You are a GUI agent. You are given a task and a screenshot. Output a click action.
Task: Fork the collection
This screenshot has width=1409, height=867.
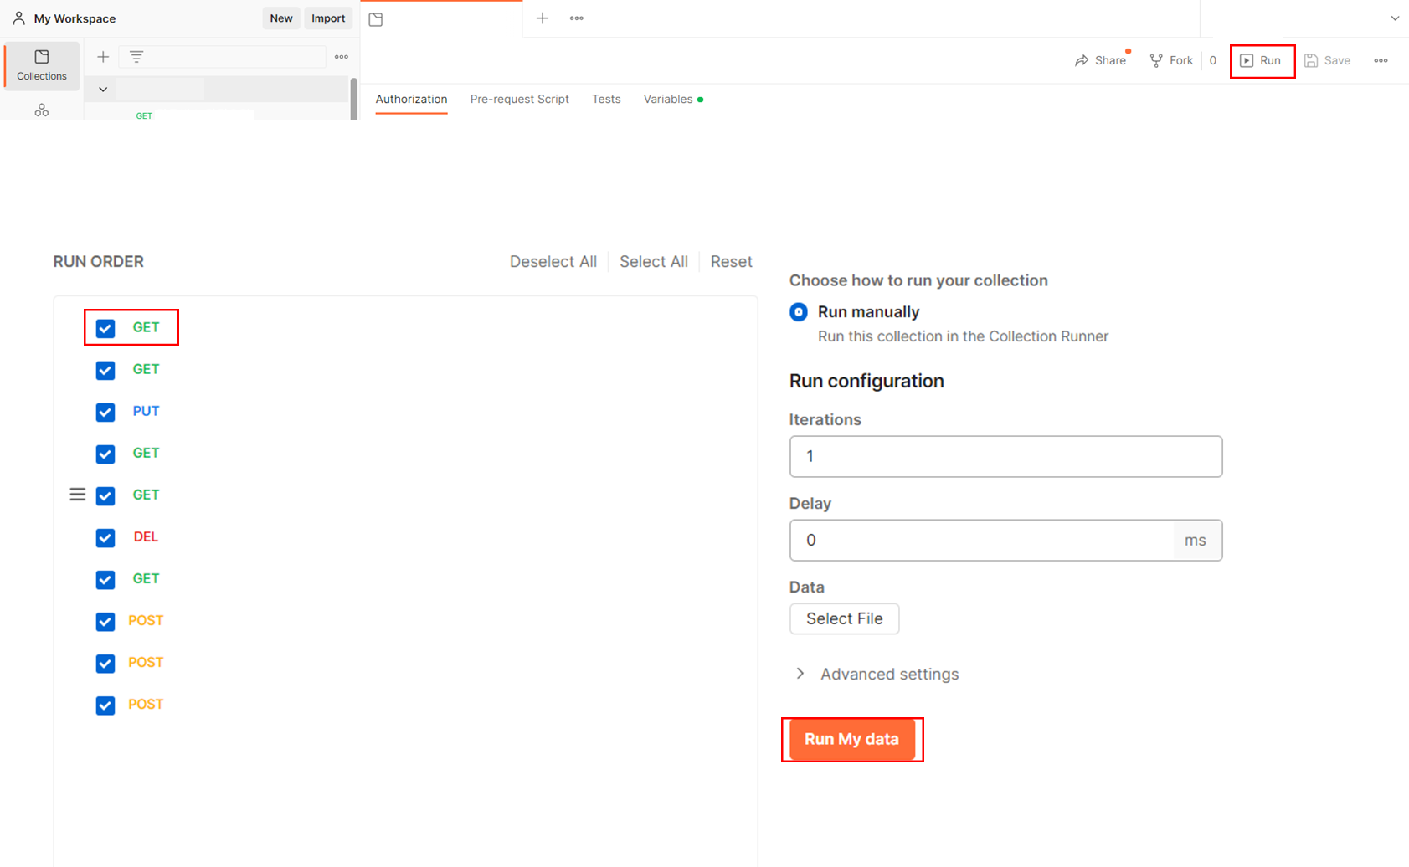1171,60
